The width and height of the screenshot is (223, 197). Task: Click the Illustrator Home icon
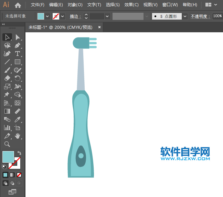[x=18, y=5]
